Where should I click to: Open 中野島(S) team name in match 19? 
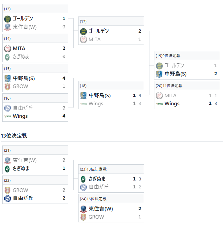point(175,74)
